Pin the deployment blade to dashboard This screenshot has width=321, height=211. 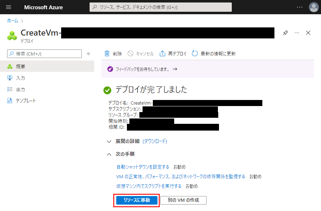coord(285,33)
